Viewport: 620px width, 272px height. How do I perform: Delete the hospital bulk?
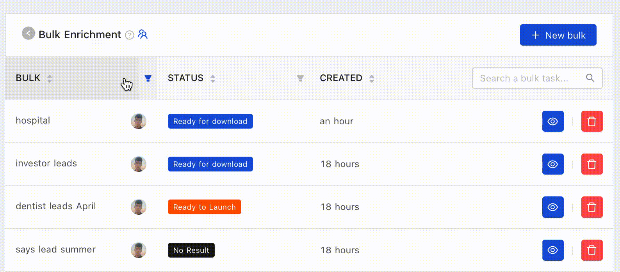592,121
